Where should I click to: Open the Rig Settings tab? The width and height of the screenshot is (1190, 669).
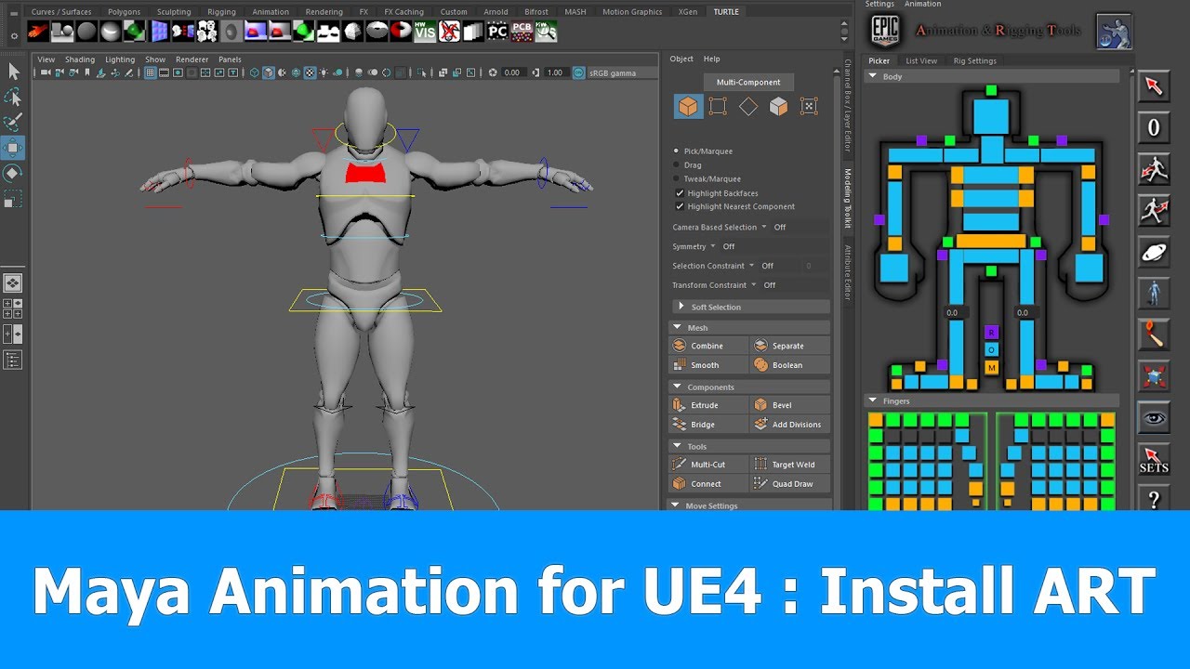(975, 60)
